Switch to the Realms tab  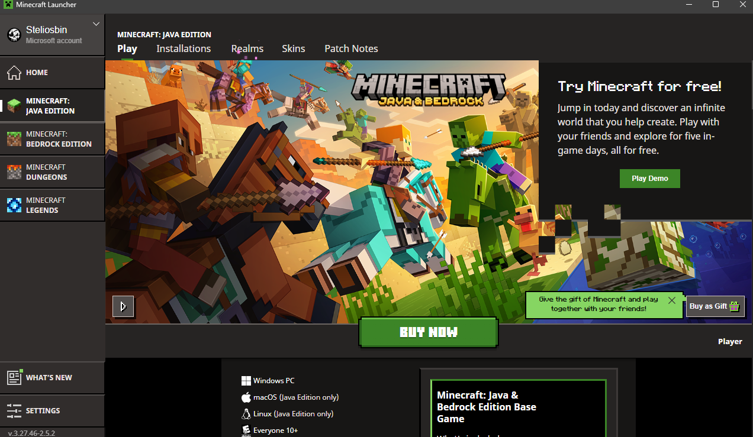(247, 48)
